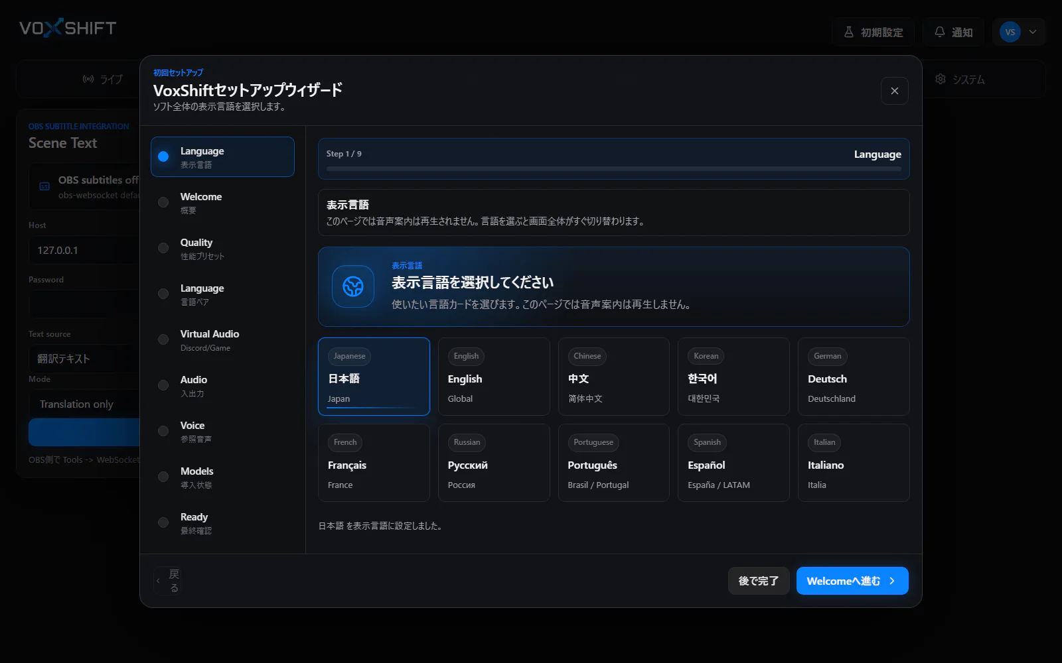Image resolution: width=1062 pixels, height=663 pixels.
Task: Select the Language 表示言語 wizard step
Action: pyautogui.click(x=222, y=157)
